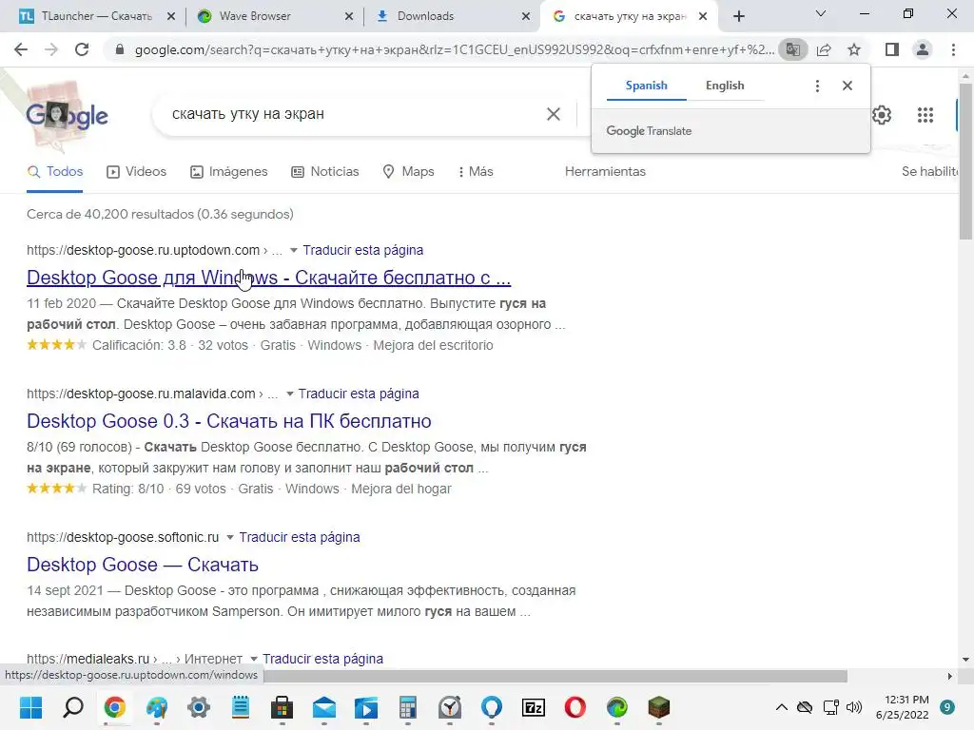Open Microsoft Store from taskbar
Viewport: 974px width, 730px height.
tap(282, 707)
